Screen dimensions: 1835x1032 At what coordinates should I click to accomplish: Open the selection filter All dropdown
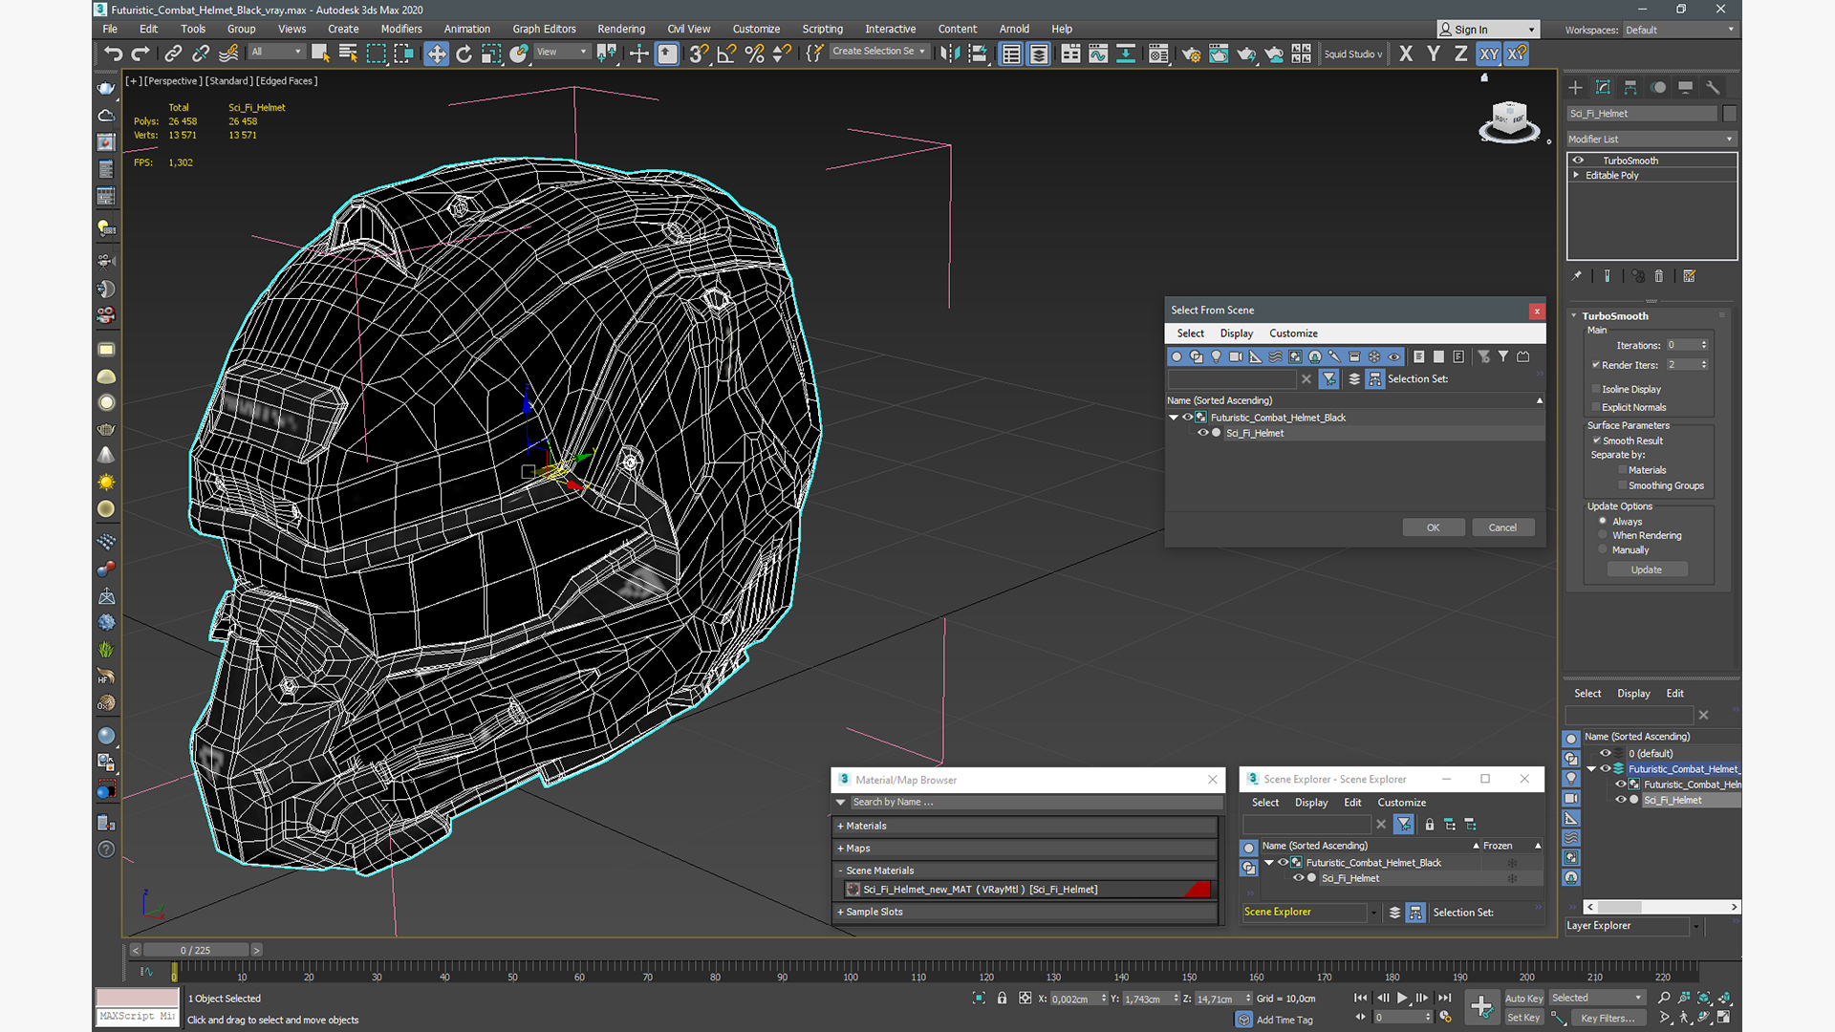tap(276, 52)
